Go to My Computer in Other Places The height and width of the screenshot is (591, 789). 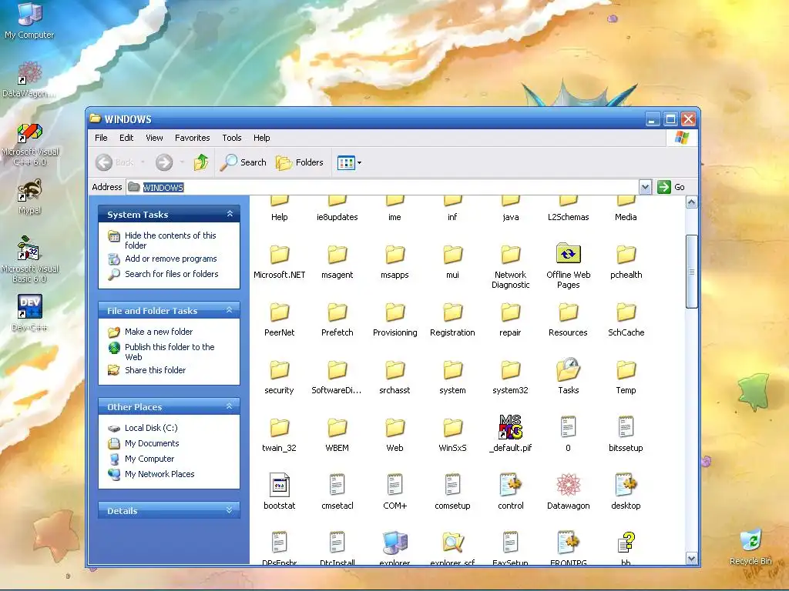point(149,459)
